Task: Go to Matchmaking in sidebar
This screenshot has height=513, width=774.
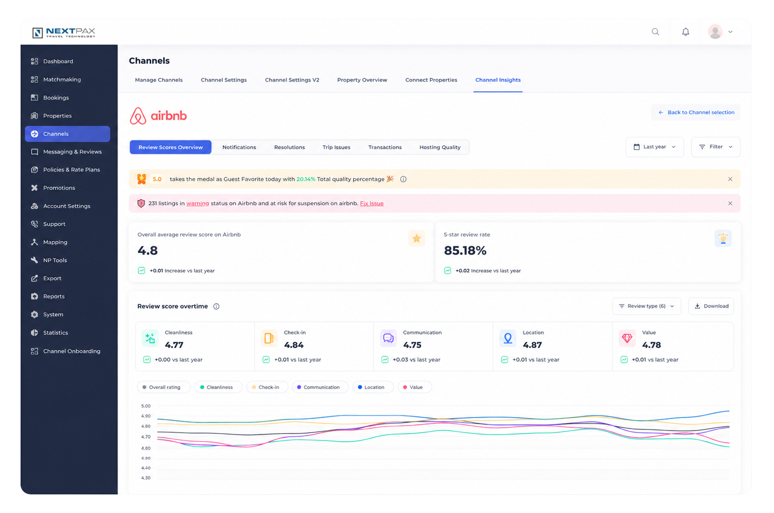Action: pos(67,79)
